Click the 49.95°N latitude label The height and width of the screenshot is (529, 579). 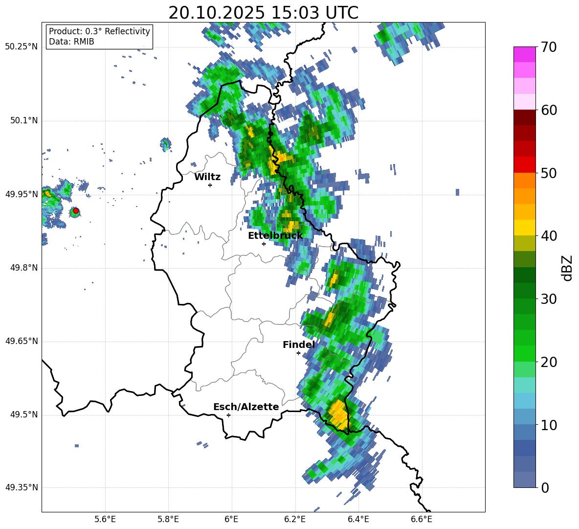[22, 194]
